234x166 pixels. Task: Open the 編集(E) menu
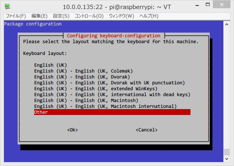click(40, 16)
